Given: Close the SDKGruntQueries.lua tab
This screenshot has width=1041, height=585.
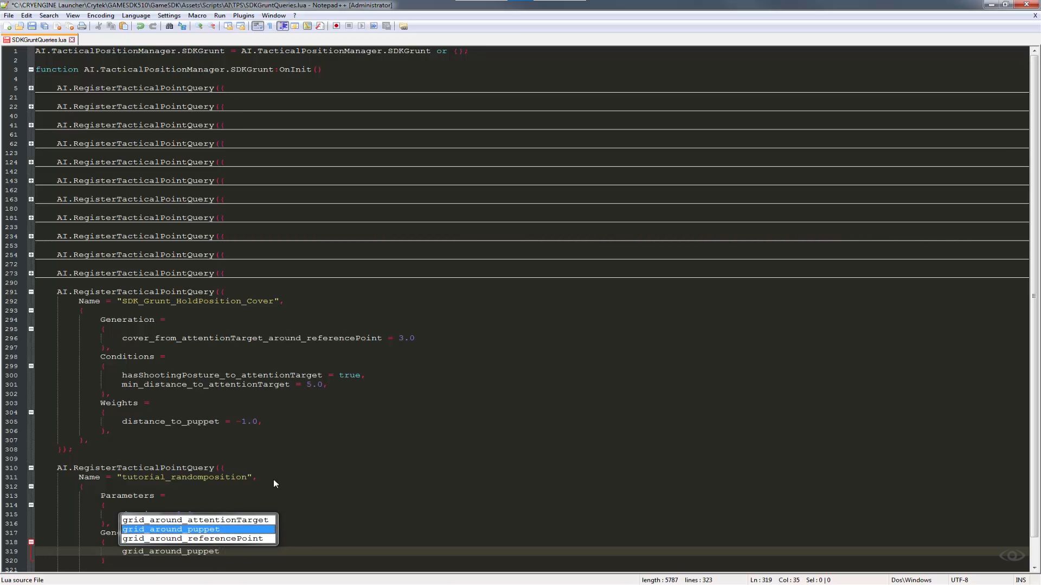Looking at the screenshot, I should click(72, 40).
